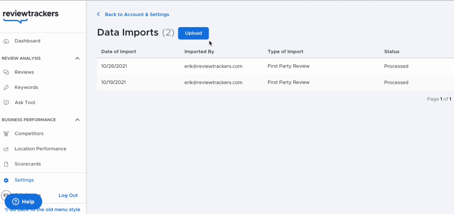The image size is (454, 214).
Task: Click the Status column header
Action: (392, 52)
